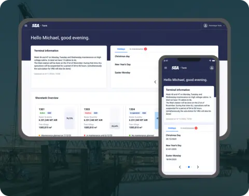The image size is (249, 196).
Task: Click greeting Hello Michael on phone
Action: click(x=185, y=80)
